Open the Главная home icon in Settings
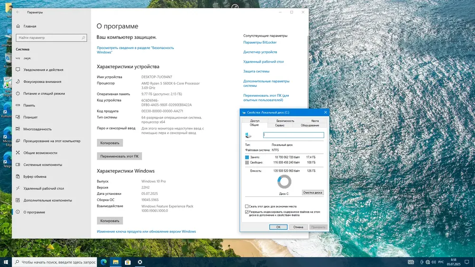Image resolution: width=475 pixels, height=267 pixels. 18,26
